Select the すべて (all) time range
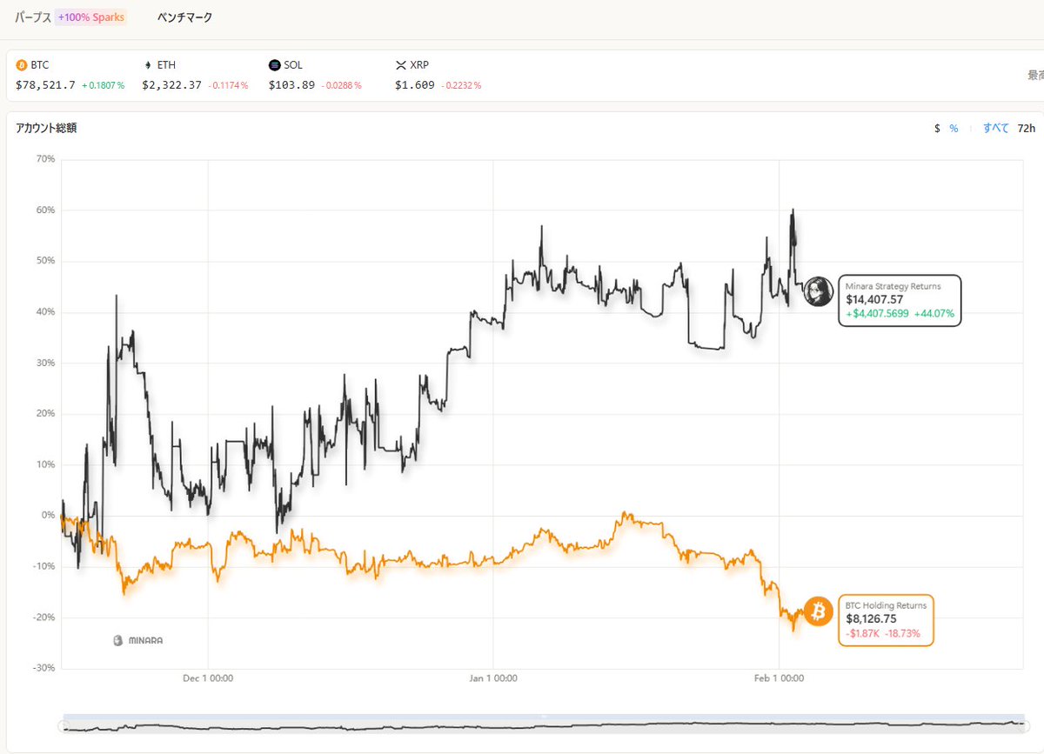Screen dimensions: 1044x754 click(995, 128)
